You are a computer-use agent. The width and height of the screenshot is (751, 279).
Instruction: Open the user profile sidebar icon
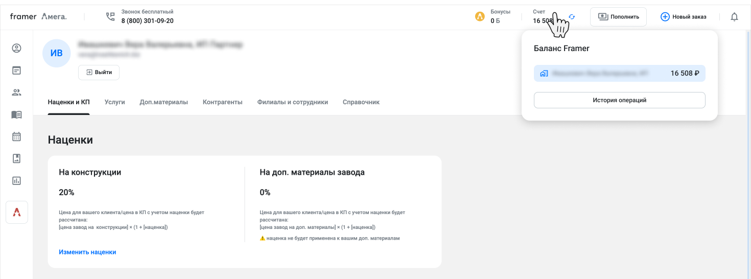[x=16, y=49]
